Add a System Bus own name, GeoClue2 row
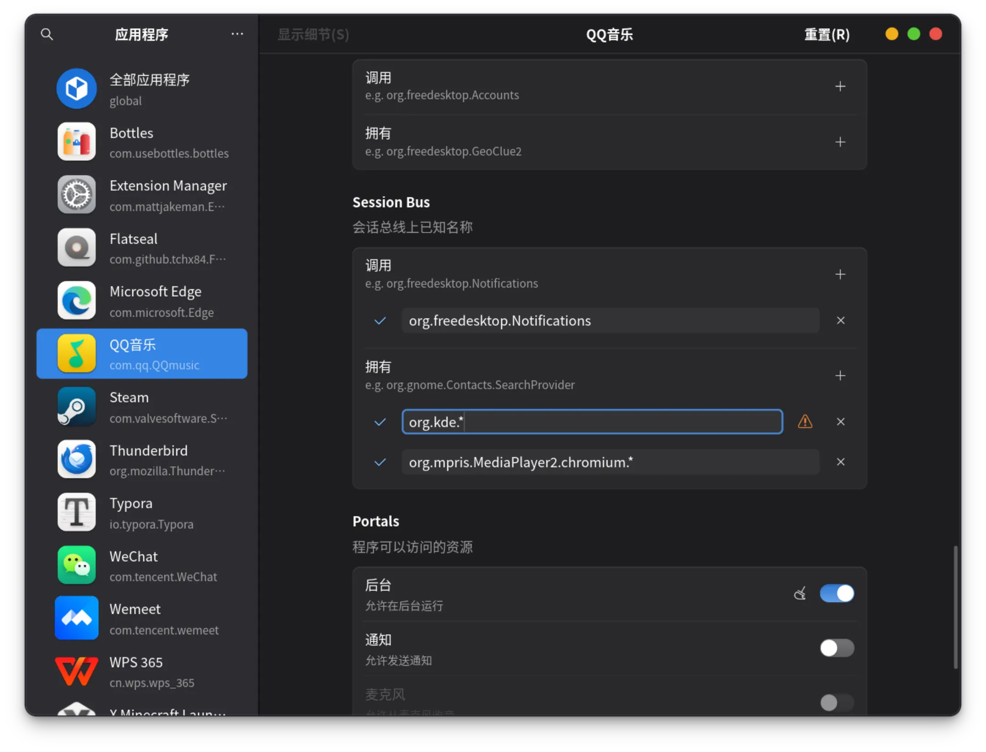This screenshot has width=986, height=752. (840, 142)
